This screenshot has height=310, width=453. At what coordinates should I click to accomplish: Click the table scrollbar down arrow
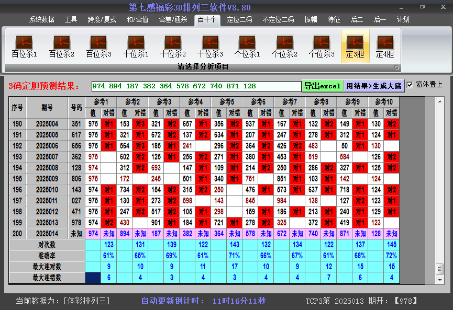pos(440,280)
